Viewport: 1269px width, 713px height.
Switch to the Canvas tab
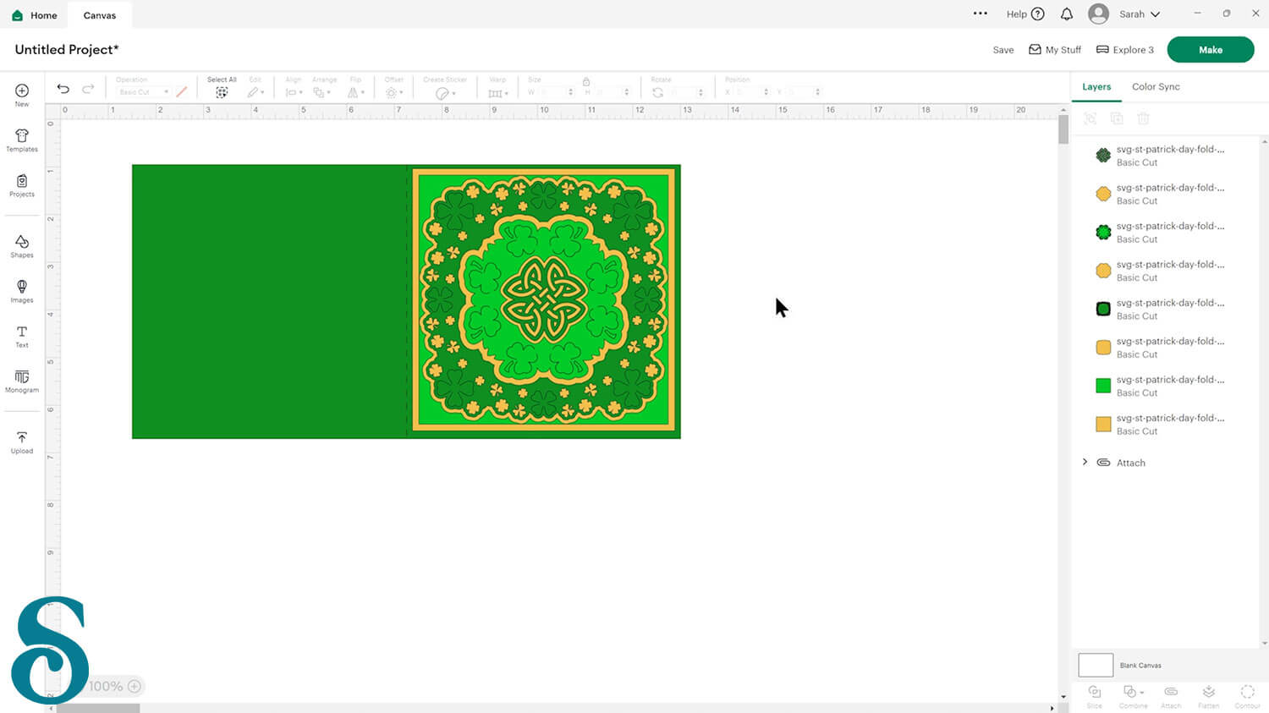tap(100, 15)
